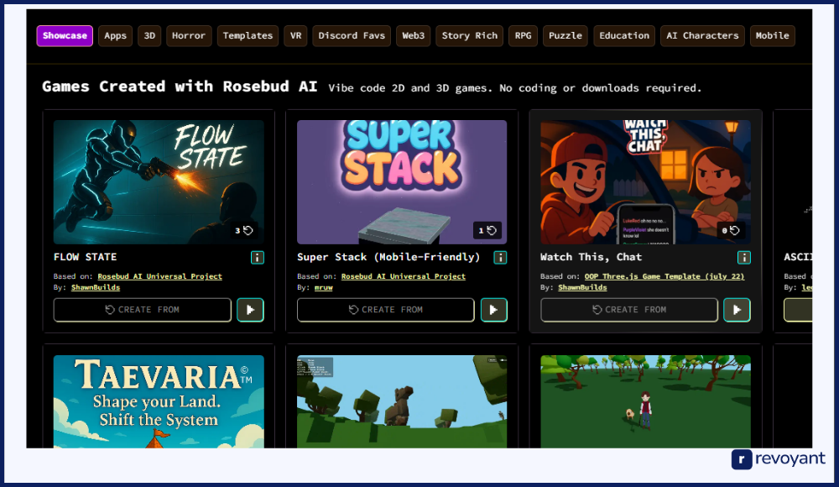Open the Education category
Image resolution: width=839 pixels, height=487 pixels.
[x=624, y=36]
